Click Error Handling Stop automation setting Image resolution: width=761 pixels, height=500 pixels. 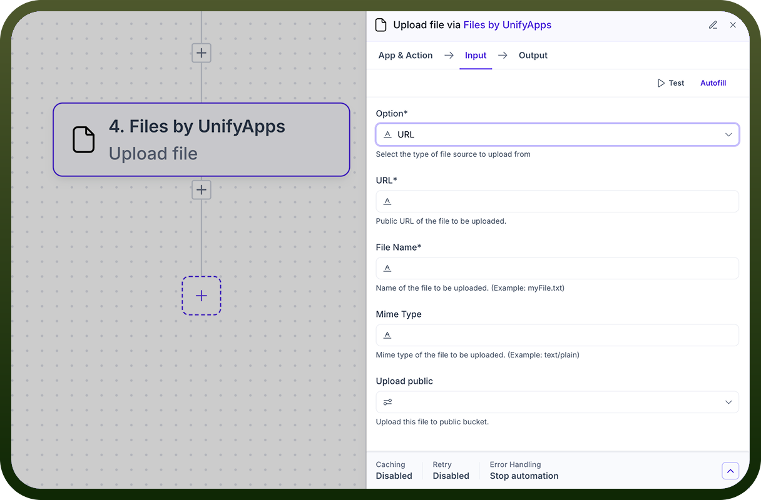pos(524,470)
